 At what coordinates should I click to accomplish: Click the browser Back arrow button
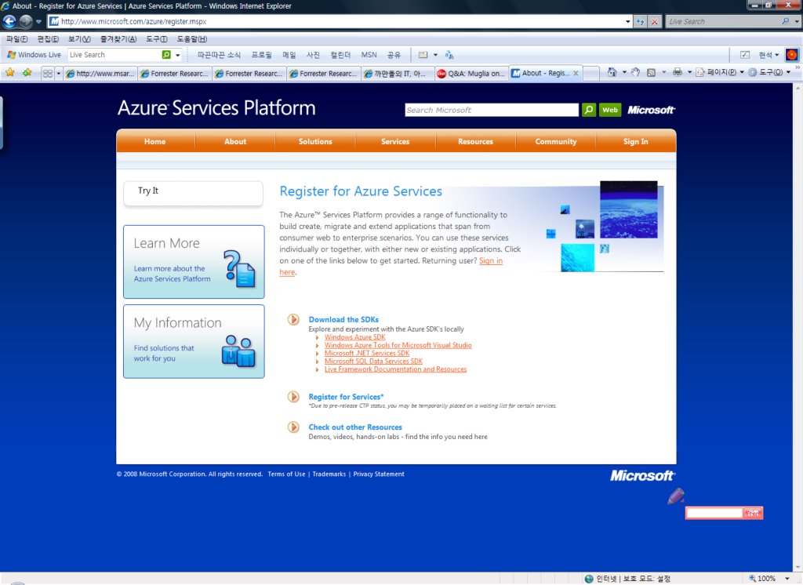9,21
